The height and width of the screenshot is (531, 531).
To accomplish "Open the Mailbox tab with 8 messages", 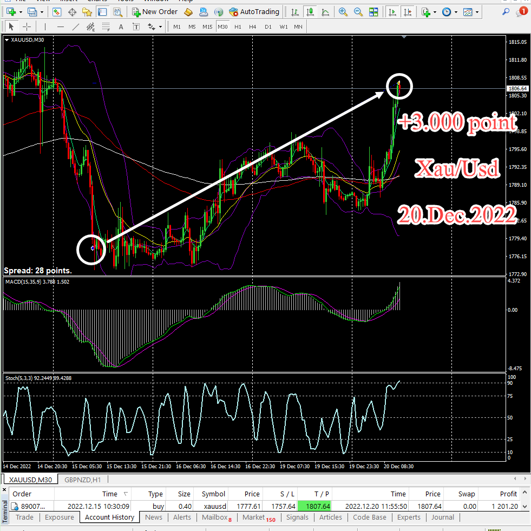I will [213, 517].
